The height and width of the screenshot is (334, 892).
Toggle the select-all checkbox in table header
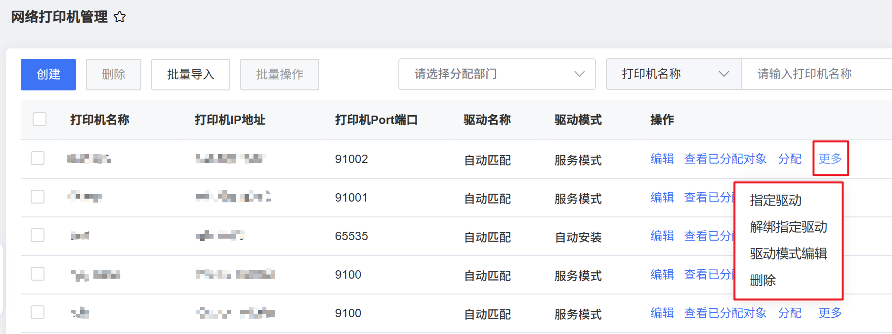(40, 119)
